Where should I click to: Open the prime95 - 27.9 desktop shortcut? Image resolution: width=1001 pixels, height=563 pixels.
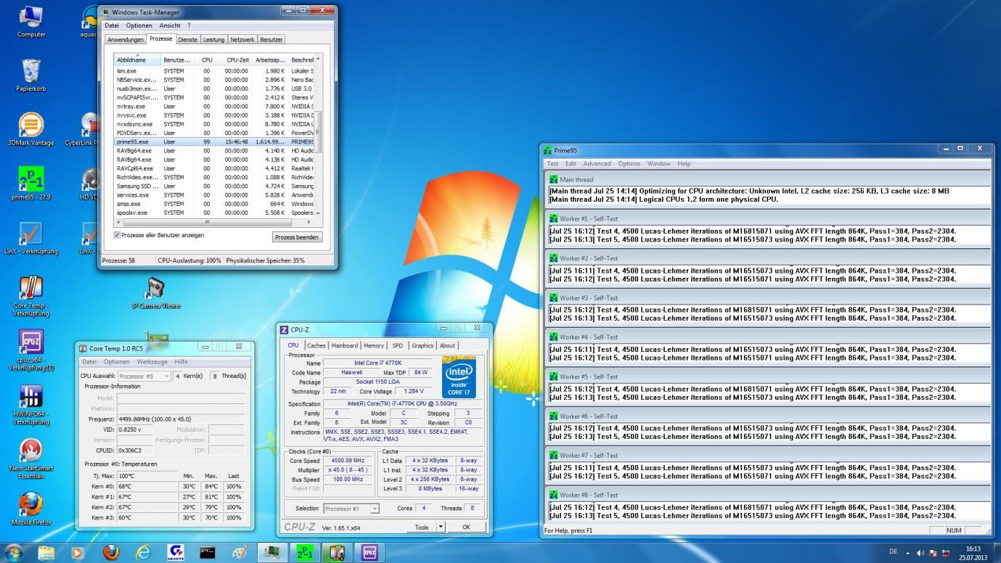tap(31, 184)
